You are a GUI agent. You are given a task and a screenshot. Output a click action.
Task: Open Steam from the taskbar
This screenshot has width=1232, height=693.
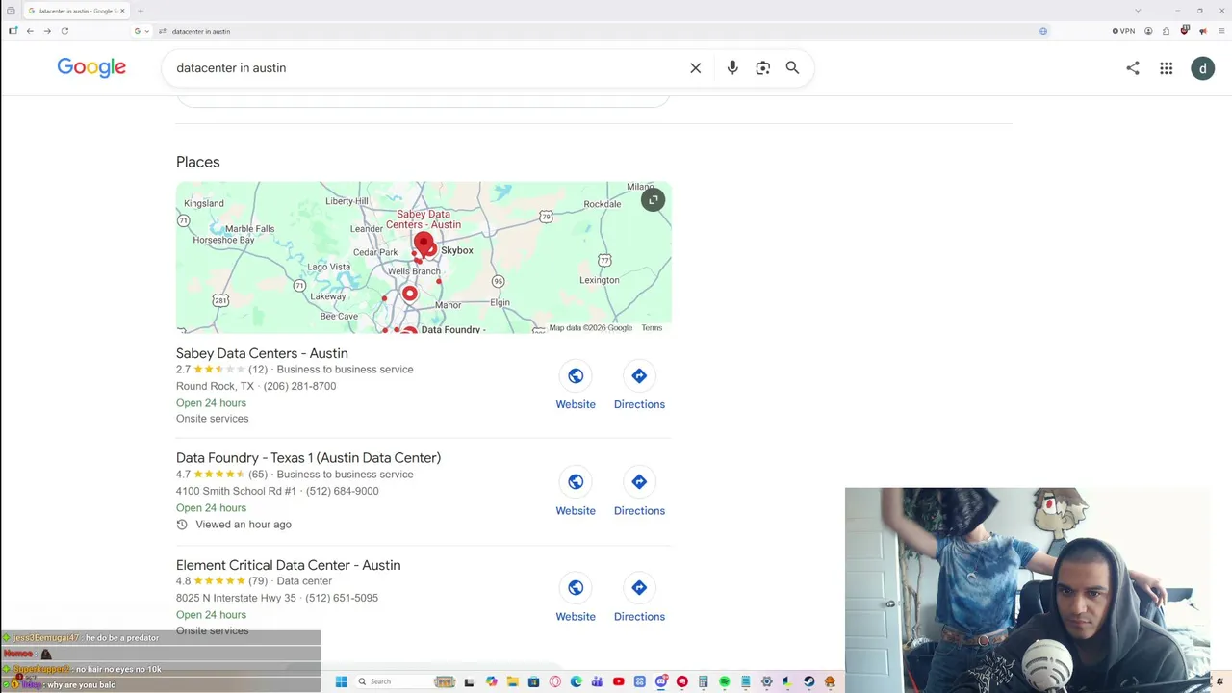point(808,681)
